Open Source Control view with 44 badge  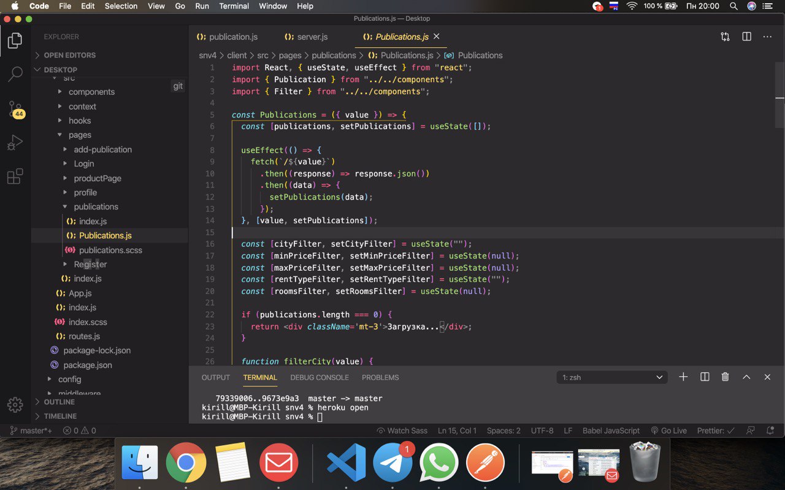16,110
